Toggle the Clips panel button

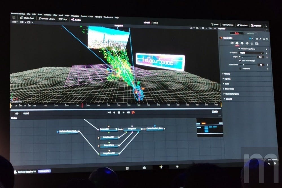coord(63,19)
